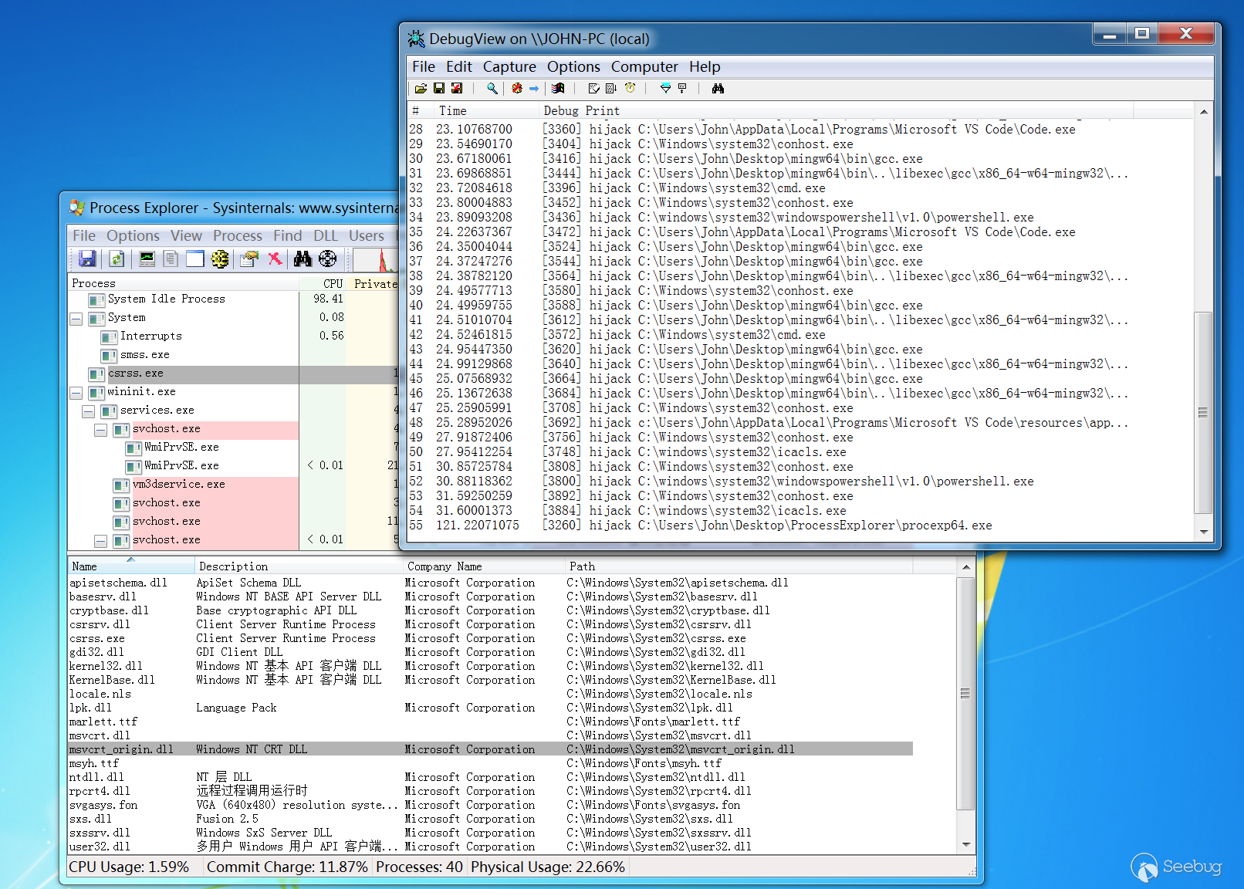Click the Open log file icon in DebugView
Viewport: 1244px width, 889px height.
421,89
